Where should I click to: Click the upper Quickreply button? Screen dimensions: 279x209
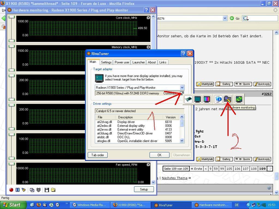[x=262, y=84]
